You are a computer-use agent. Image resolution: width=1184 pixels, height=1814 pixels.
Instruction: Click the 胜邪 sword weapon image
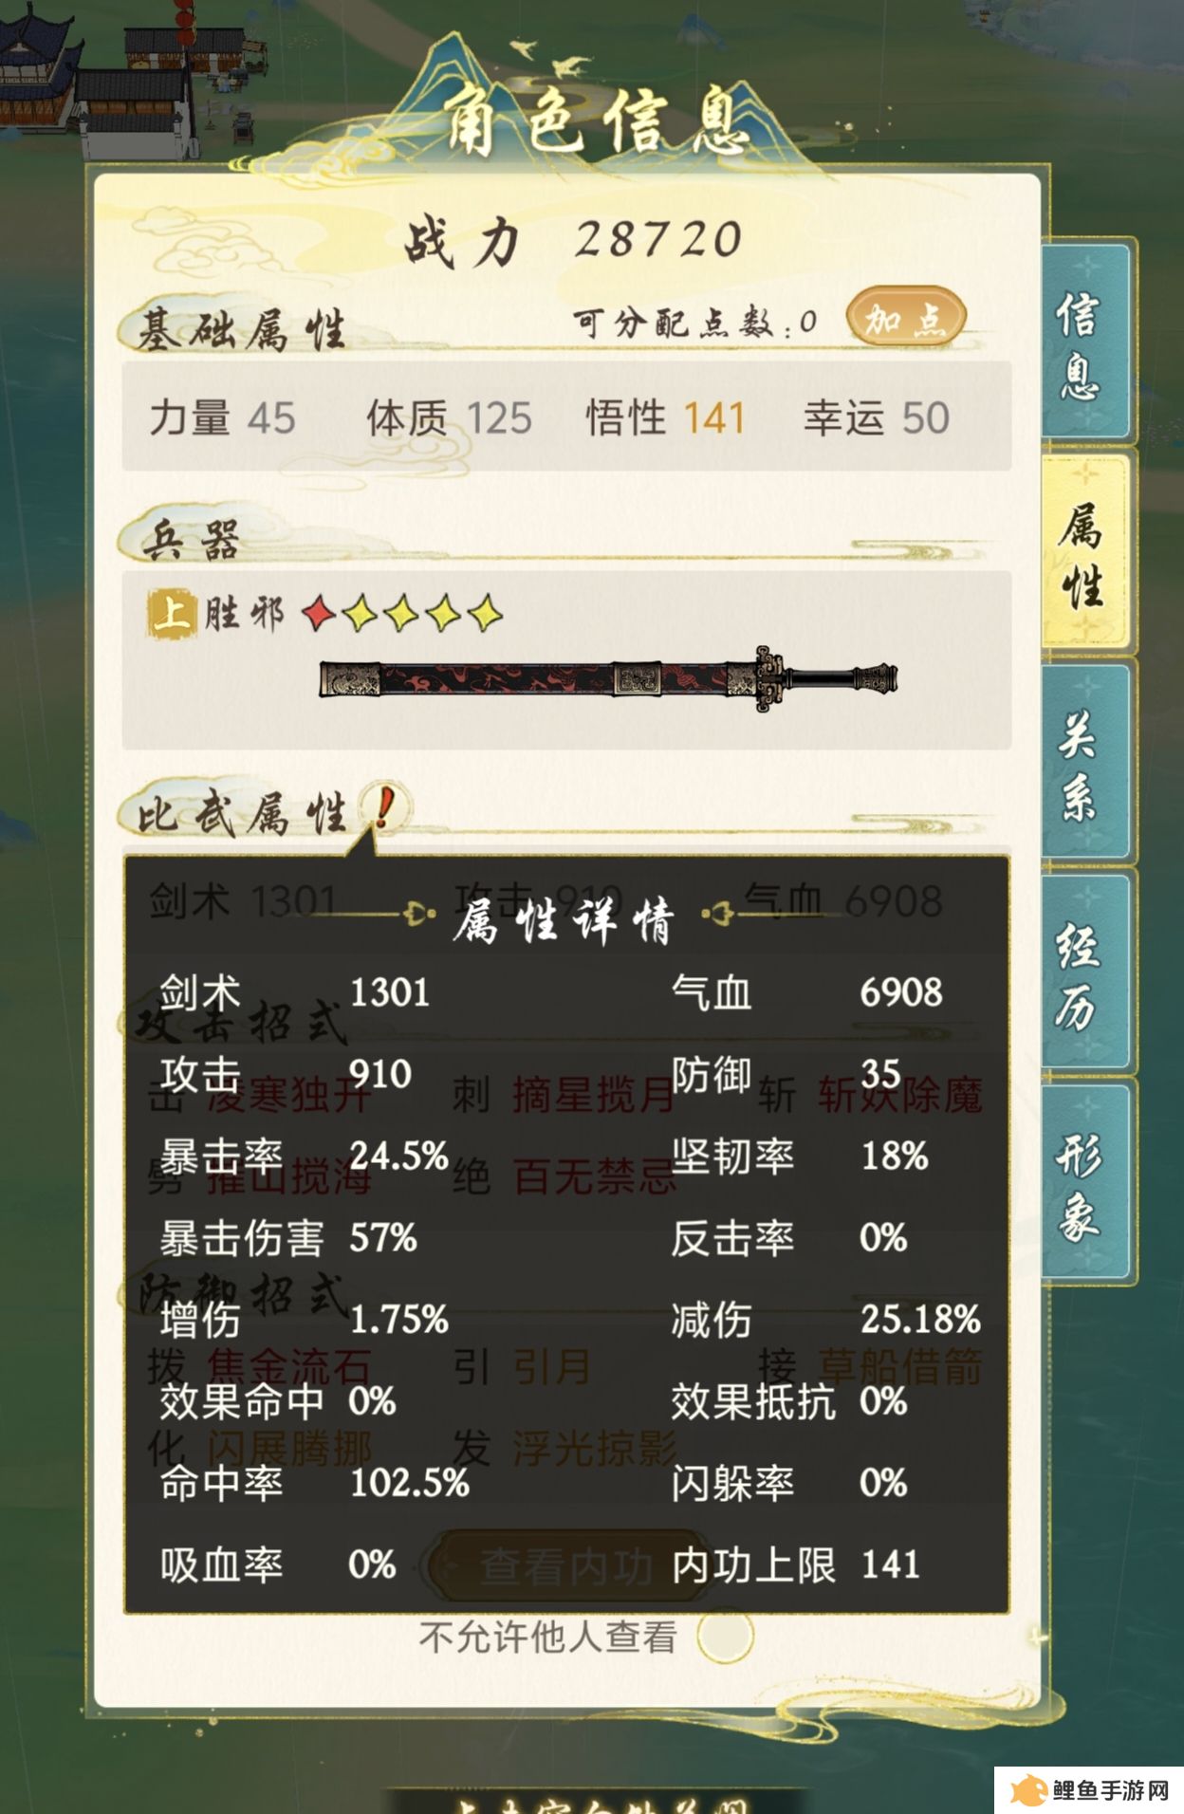click(608, 678)
